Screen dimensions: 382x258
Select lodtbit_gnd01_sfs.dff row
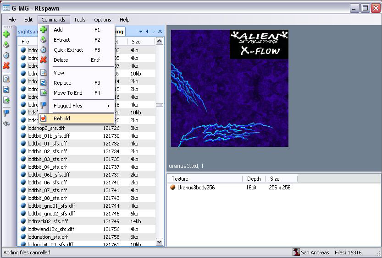pos(87,206)
